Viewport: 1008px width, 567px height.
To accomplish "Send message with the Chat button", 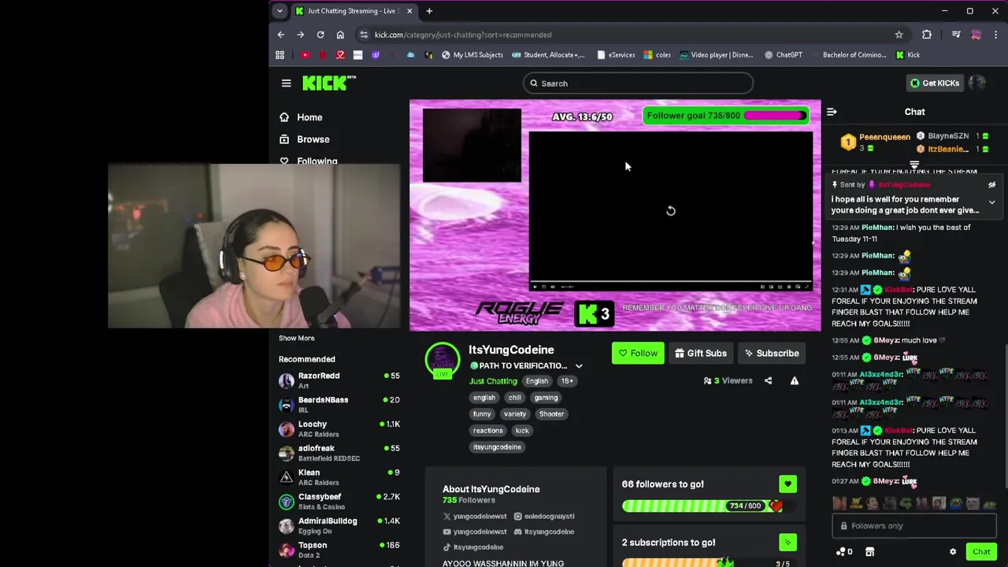I will click(981, 552).
